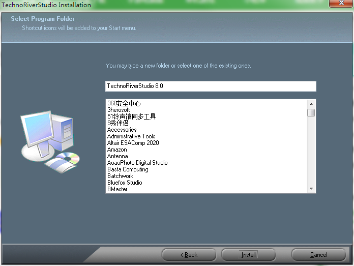Click the Install button
The image size is (354, 266).
248,255
